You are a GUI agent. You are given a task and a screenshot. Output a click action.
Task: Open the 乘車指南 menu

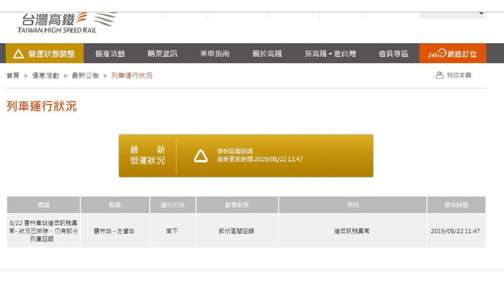(x=215, y=54)
